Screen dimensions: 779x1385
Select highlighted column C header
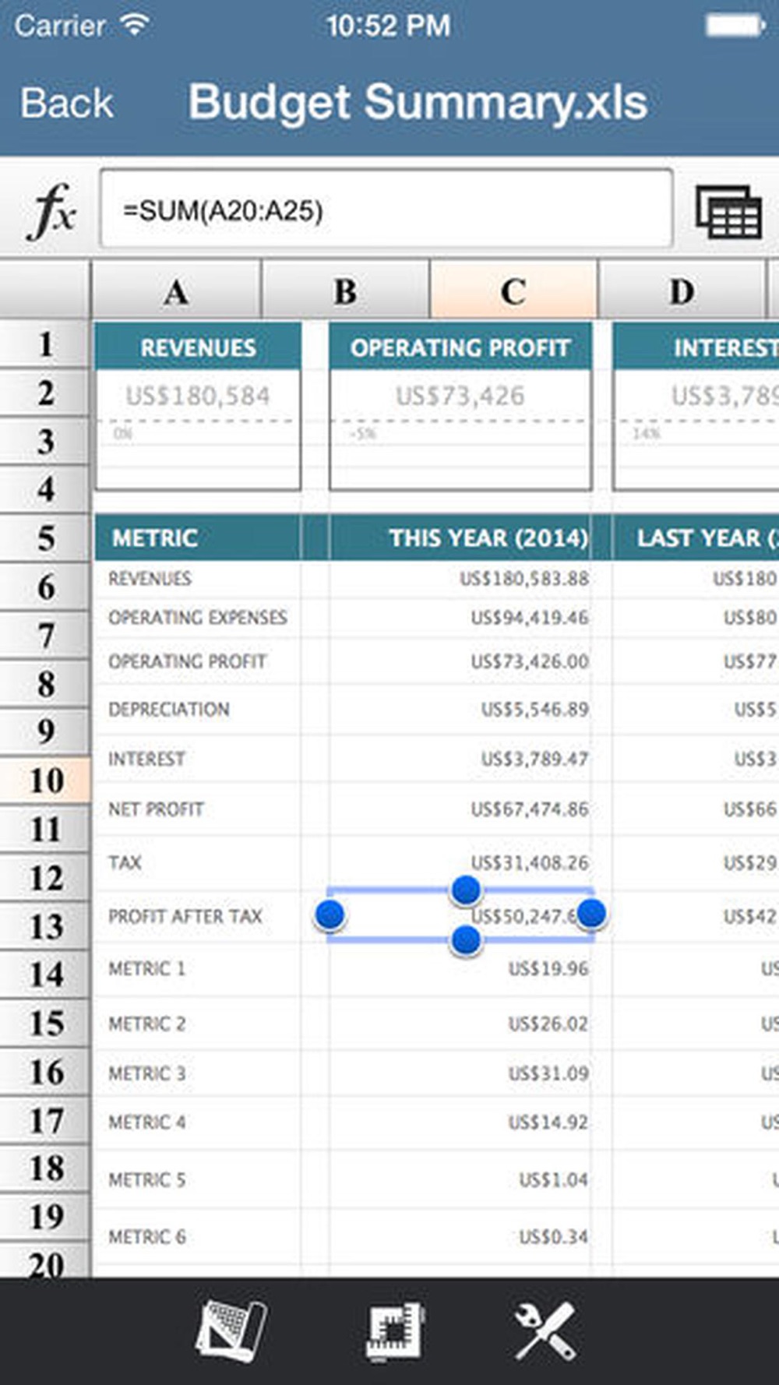coord(513,291)
